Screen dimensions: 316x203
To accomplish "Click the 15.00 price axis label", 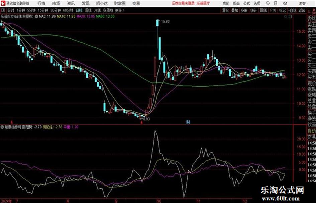I will click(x=301, y=31).
